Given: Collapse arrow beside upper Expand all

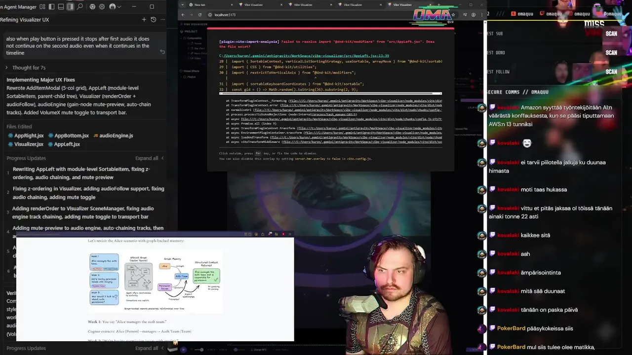Looking at the screenshot, I should tap(162, 158).
